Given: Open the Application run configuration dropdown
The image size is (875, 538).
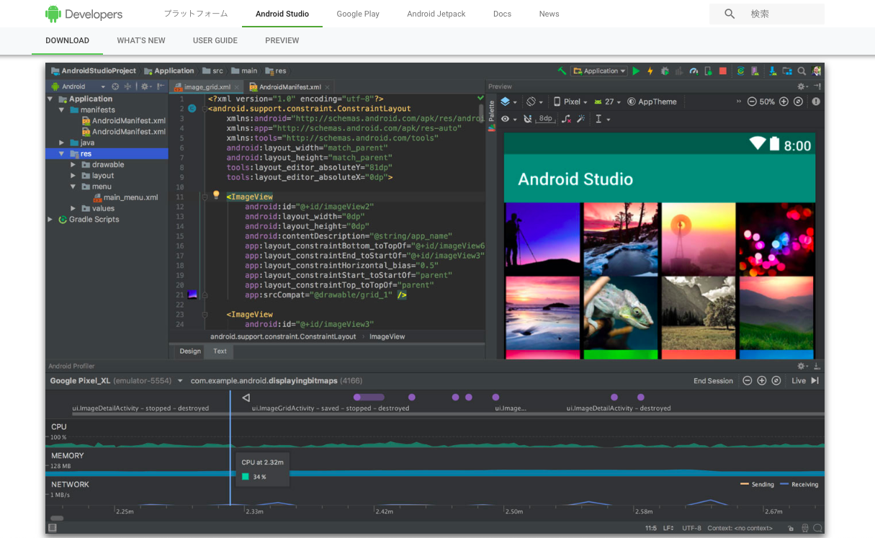Looking at the screenshot, I should coord(599,71).
